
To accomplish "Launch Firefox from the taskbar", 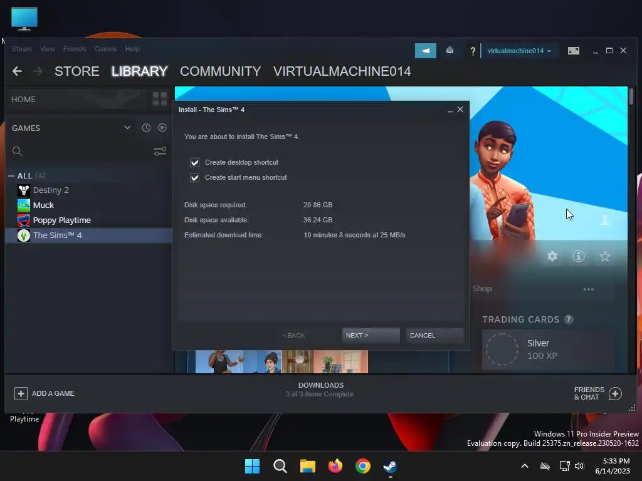I will tap(335, 466).
